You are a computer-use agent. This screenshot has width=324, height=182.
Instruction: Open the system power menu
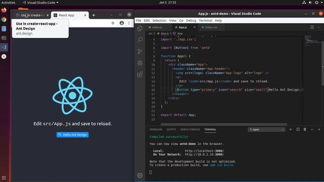point(316,3)
